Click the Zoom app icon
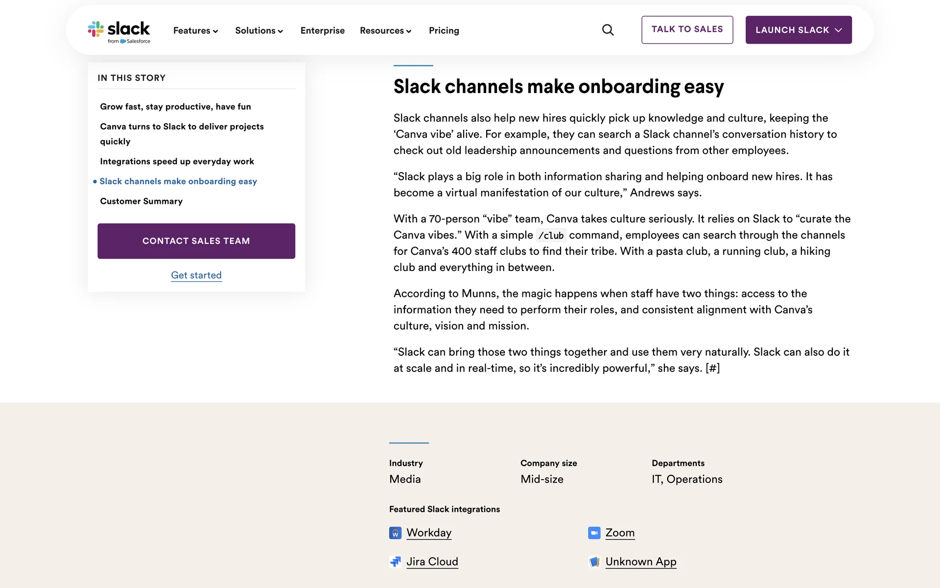This screenshot has width=940, height=588. pyautogui.click(x=594, y=533)
